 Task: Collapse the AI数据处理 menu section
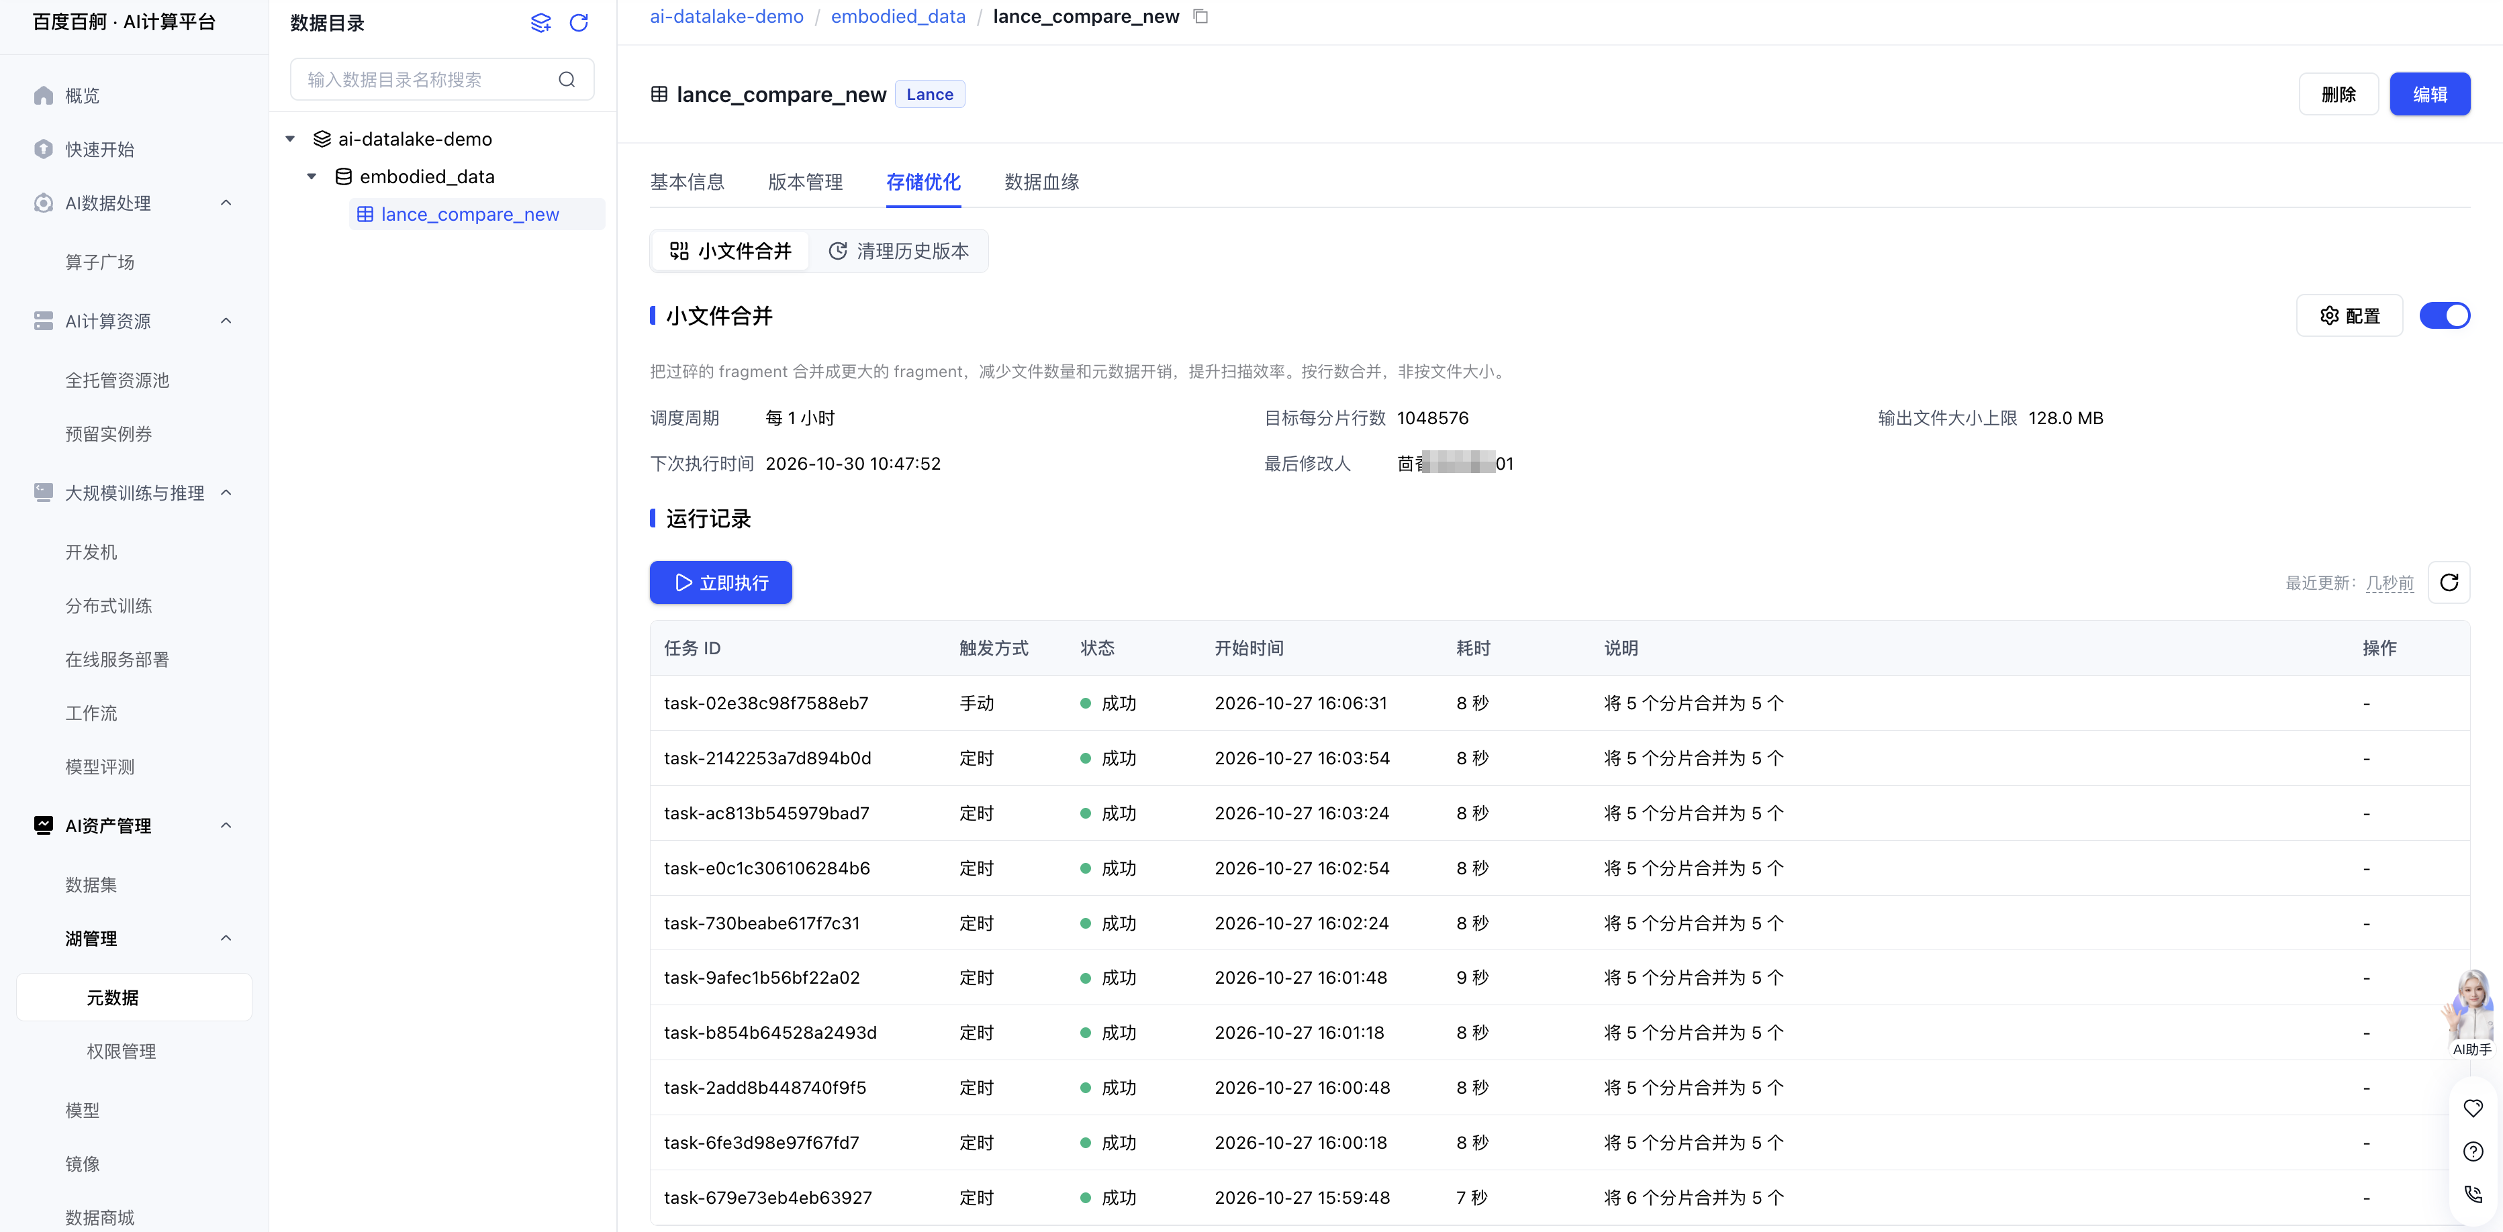(226, 203)
